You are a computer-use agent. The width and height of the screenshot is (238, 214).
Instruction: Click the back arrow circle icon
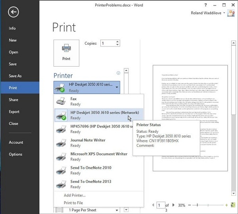[x=13, y=12]
